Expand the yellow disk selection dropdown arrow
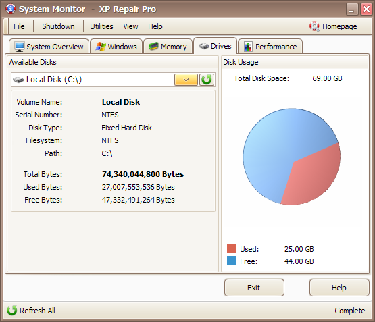Image resolution: width=375 pixels, height=322 pixels. [186, 80]
